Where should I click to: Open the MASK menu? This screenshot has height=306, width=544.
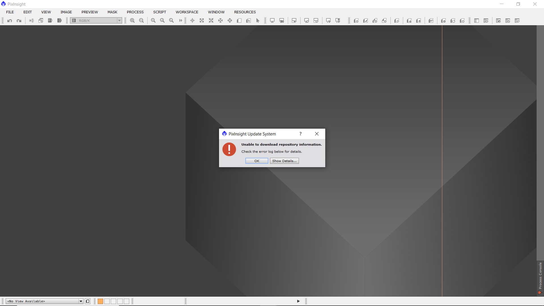[112, 12]
